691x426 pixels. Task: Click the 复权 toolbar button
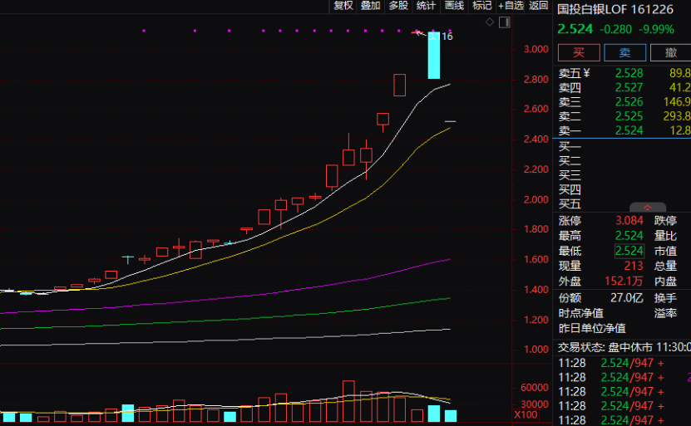tap(343, 6)
